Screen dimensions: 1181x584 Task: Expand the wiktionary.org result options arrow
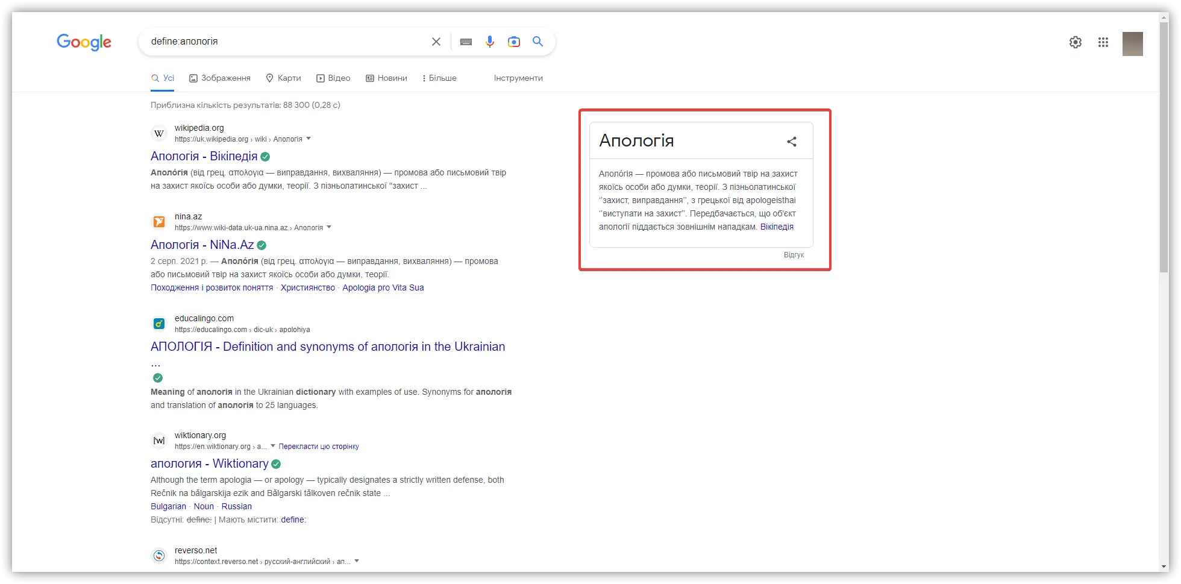point(273,446)
